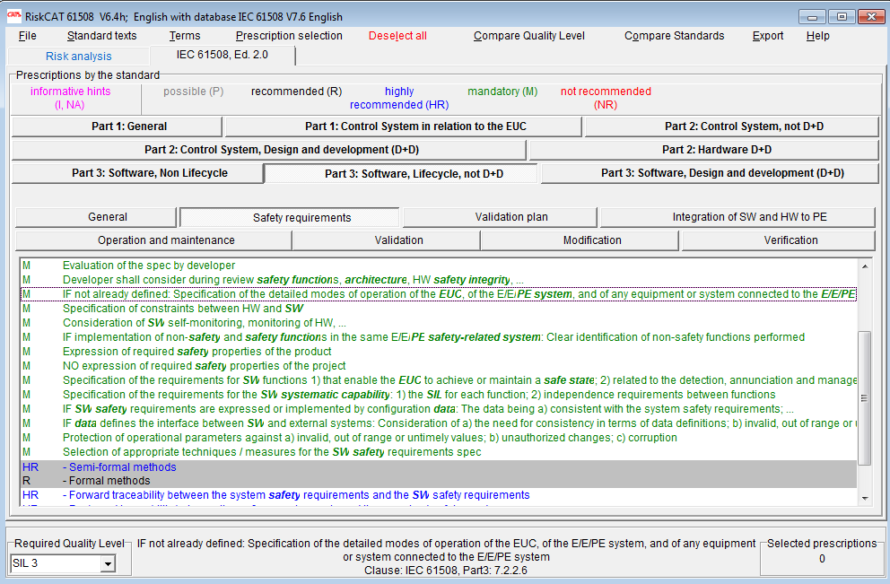This screenshot has width=890, height=584.
Task: Select 'Protection of operational parameters' row
Action: [438, 438]
